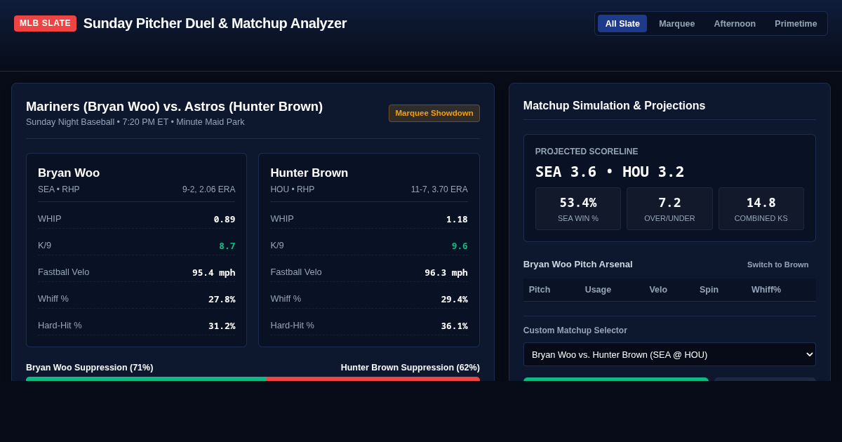842x442 pixels.
Task: Click Brown's 11-7, 3.70 ERA record
Action: pyautogui.click(x=439, y=189)
